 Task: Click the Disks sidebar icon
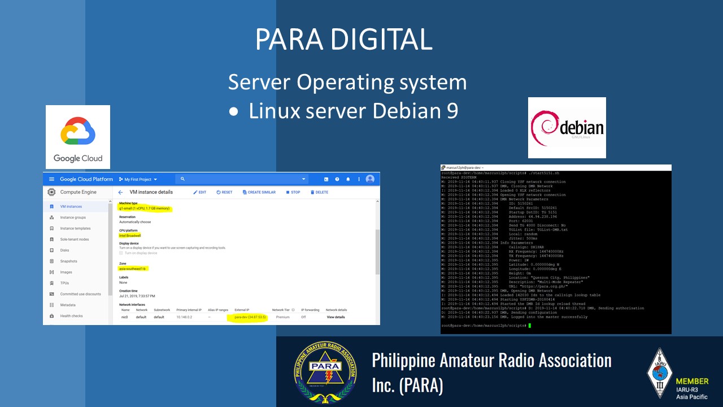tap(52, 250)
